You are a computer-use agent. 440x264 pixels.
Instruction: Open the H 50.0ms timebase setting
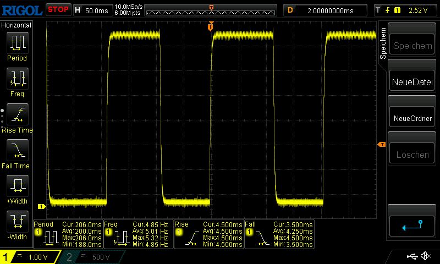tap(92, 10)
